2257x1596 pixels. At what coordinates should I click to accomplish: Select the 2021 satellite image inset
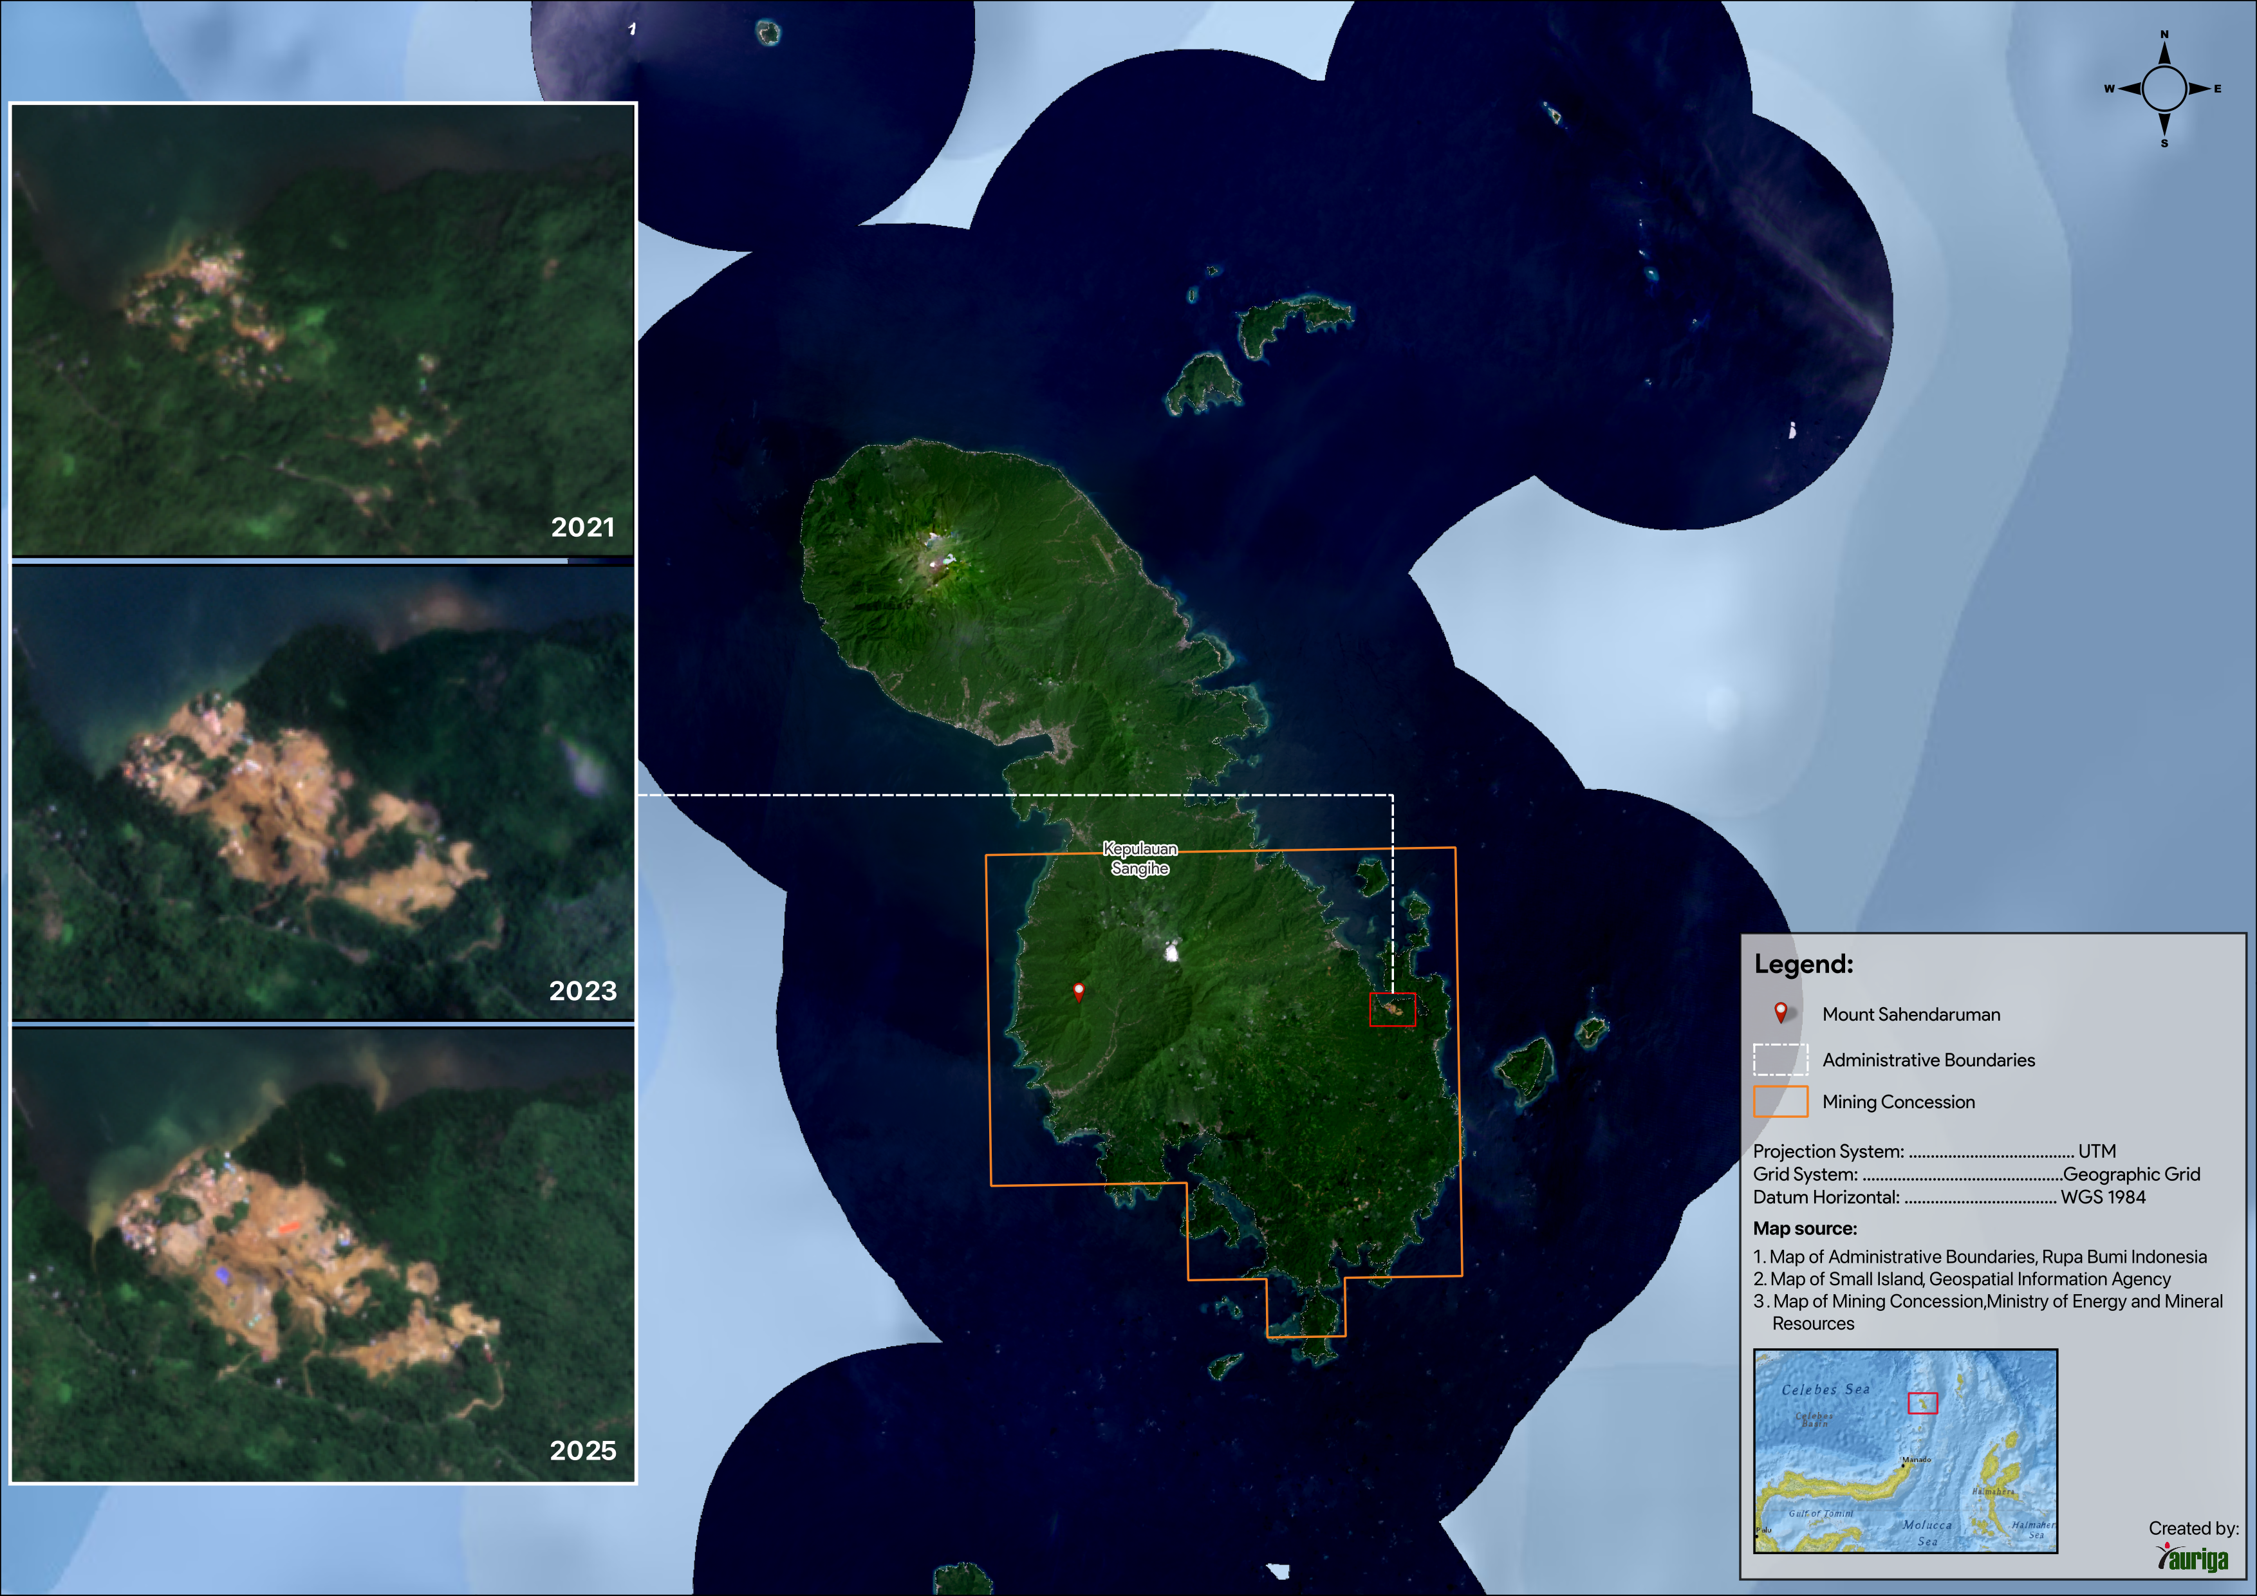[322, 330]
